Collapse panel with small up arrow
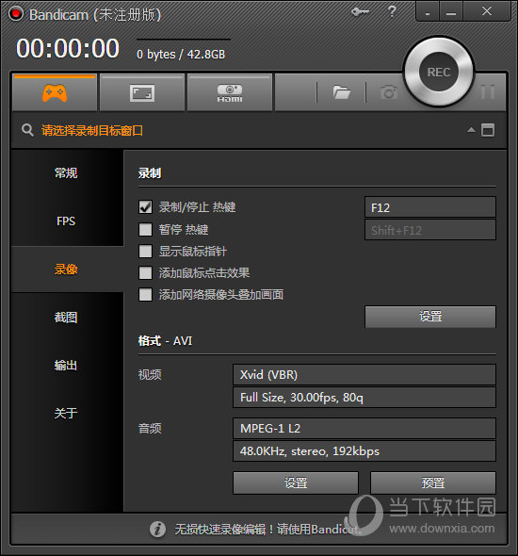Image resolution: width=518 pixels, height=556 pixels. coord(471,130)
